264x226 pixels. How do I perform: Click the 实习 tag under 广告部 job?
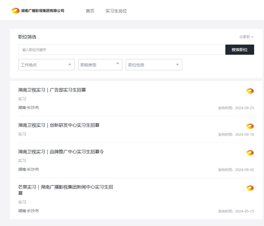click(x=22, y=99)
